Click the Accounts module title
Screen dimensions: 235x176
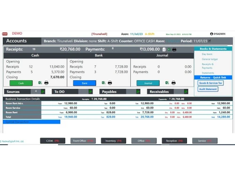pos(16,41)
